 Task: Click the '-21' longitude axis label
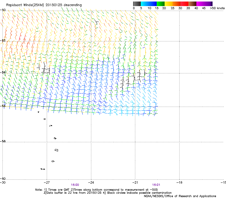point(135,182)
